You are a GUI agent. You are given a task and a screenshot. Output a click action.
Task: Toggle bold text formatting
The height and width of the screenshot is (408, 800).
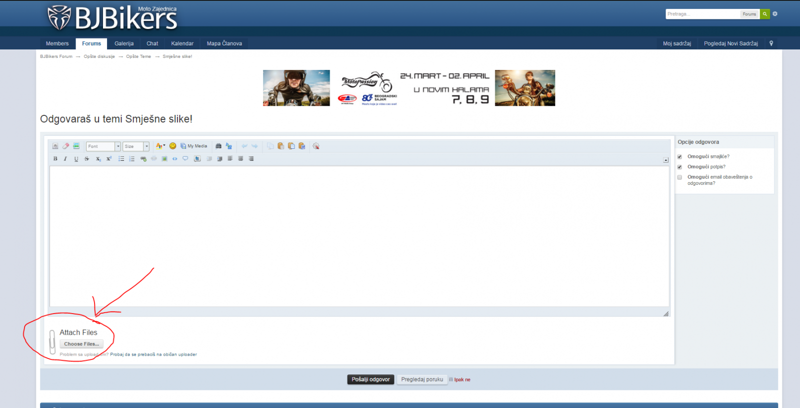pyautogui.click(x=55, y=159)
